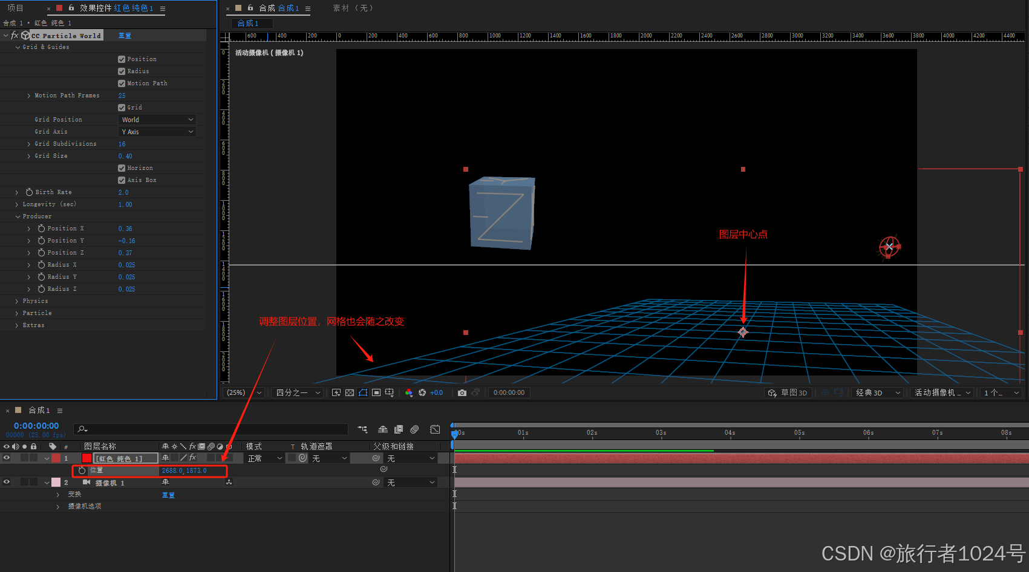
Task: Uncheck the Horizon checkbox
Action: point(122,168)
